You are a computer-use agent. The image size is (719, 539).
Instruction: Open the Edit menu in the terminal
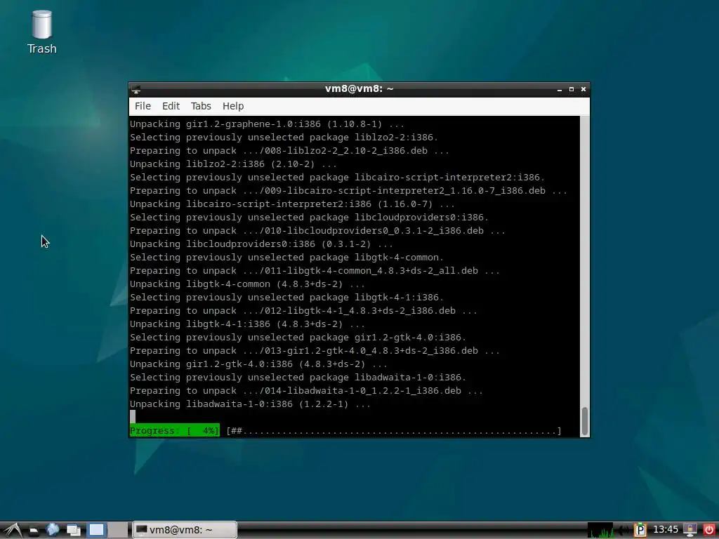171,106
